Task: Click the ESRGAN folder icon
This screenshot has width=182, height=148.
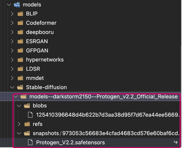Action: pos(20,41)
